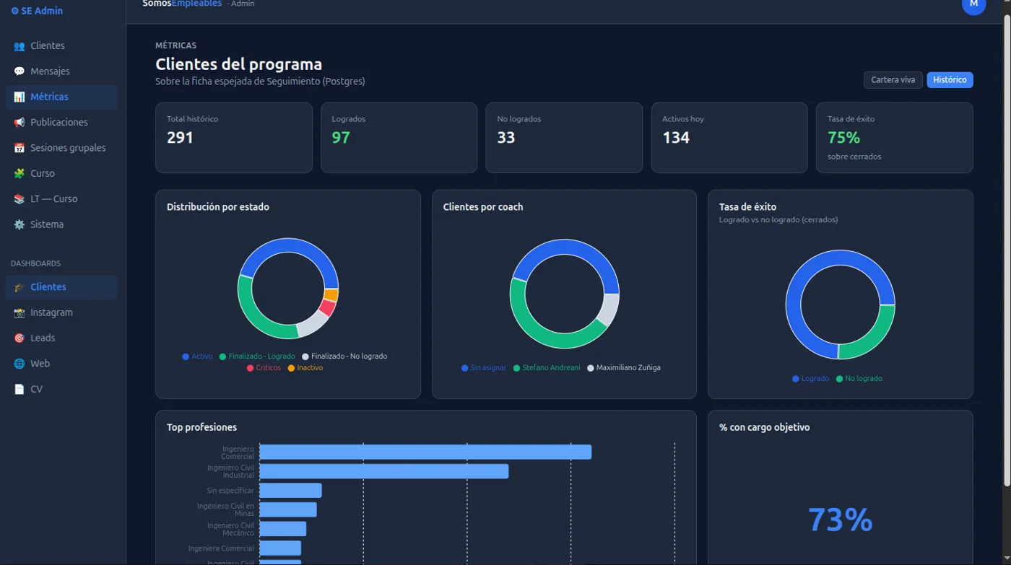Toggle Críticos legend entry

pos(264,368)
